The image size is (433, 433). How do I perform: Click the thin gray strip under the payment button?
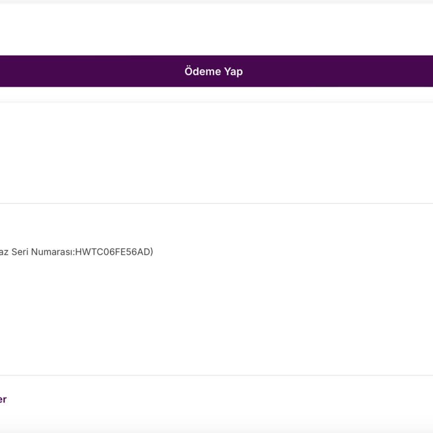(x=216, y=101)
